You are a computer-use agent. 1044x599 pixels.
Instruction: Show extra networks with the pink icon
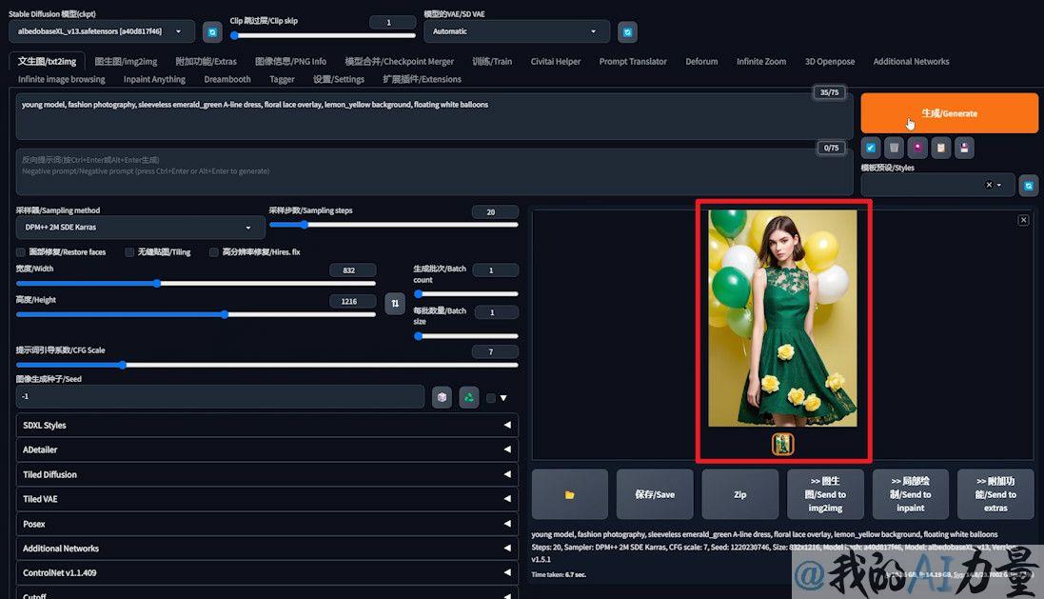pos(917,148)
